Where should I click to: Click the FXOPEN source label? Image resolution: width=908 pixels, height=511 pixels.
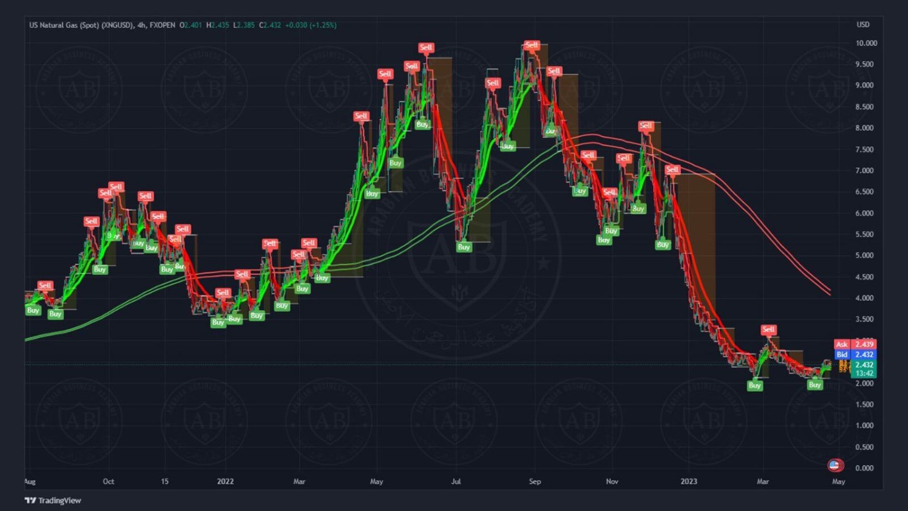pos(162,25)
